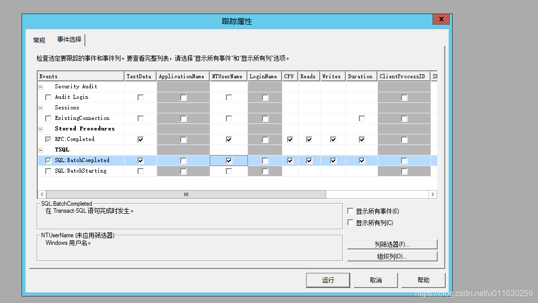Open the 列筛选器(F)... dialog
The height and width of the screenshot is (303, 538).
(x=392, y=244)
